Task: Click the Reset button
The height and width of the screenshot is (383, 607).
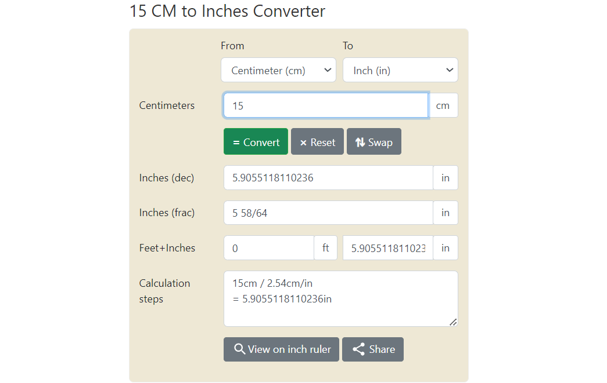Action: [x=317, y=142]
